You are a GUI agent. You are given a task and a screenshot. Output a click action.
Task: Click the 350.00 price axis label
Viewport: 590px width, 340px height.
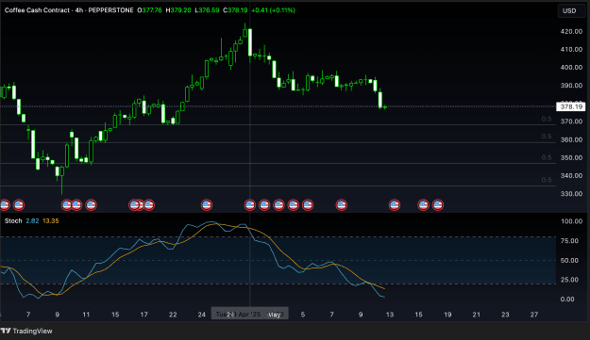571,157
